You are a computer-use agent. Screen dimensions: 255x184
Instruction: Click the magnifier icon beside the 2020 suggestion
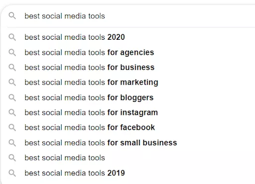12,37
